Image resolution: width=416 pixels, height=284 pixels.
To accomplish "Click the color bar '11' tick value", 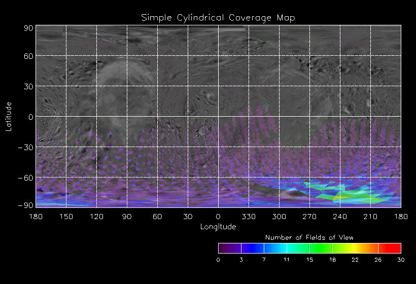I will click(287, 260).
